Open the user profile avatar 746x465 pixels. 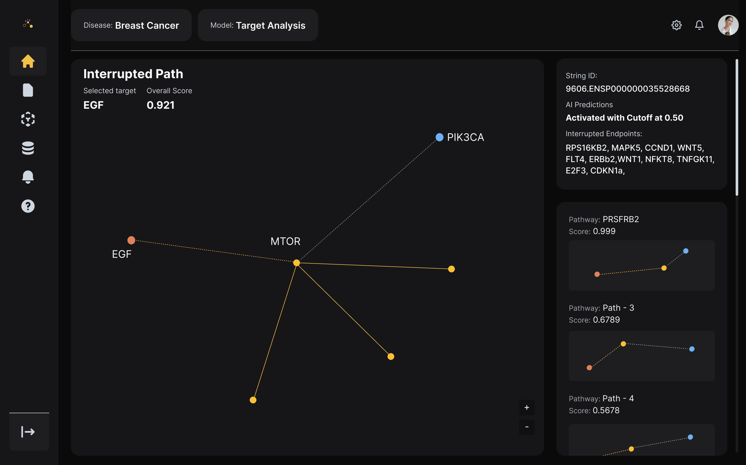click(x=728, y=25)
